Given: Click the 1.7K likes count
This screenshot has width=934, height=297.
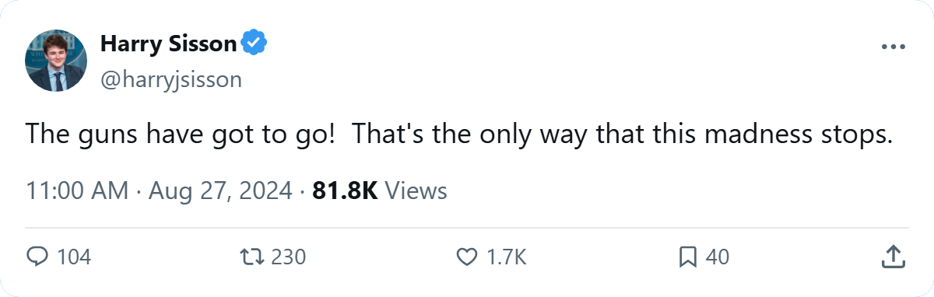Looking at the screenshot, I should [507, 257].
